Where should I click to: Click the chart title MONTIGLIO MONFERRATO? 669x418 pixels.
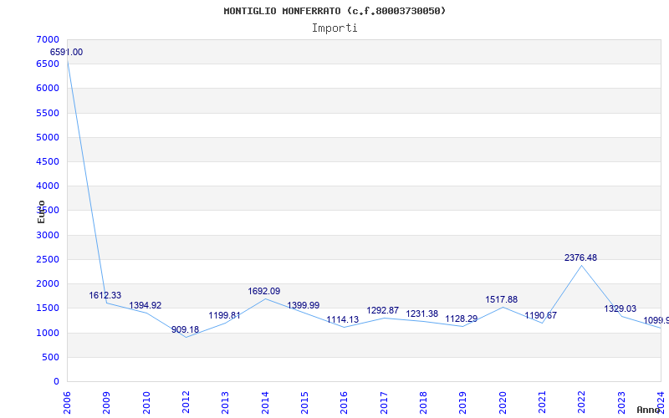click(334, 11)
